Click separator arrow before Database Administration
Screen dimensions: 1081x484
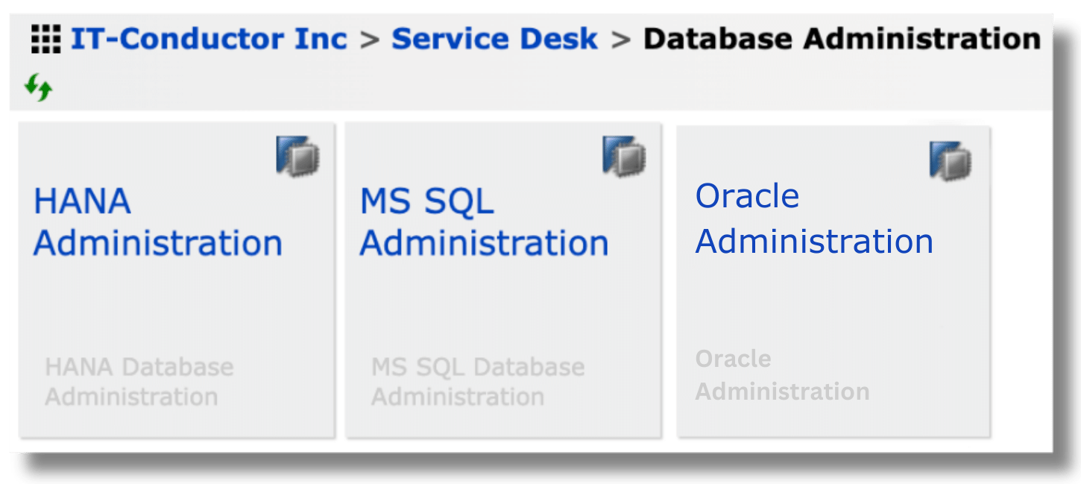click(x=620, y=40)
